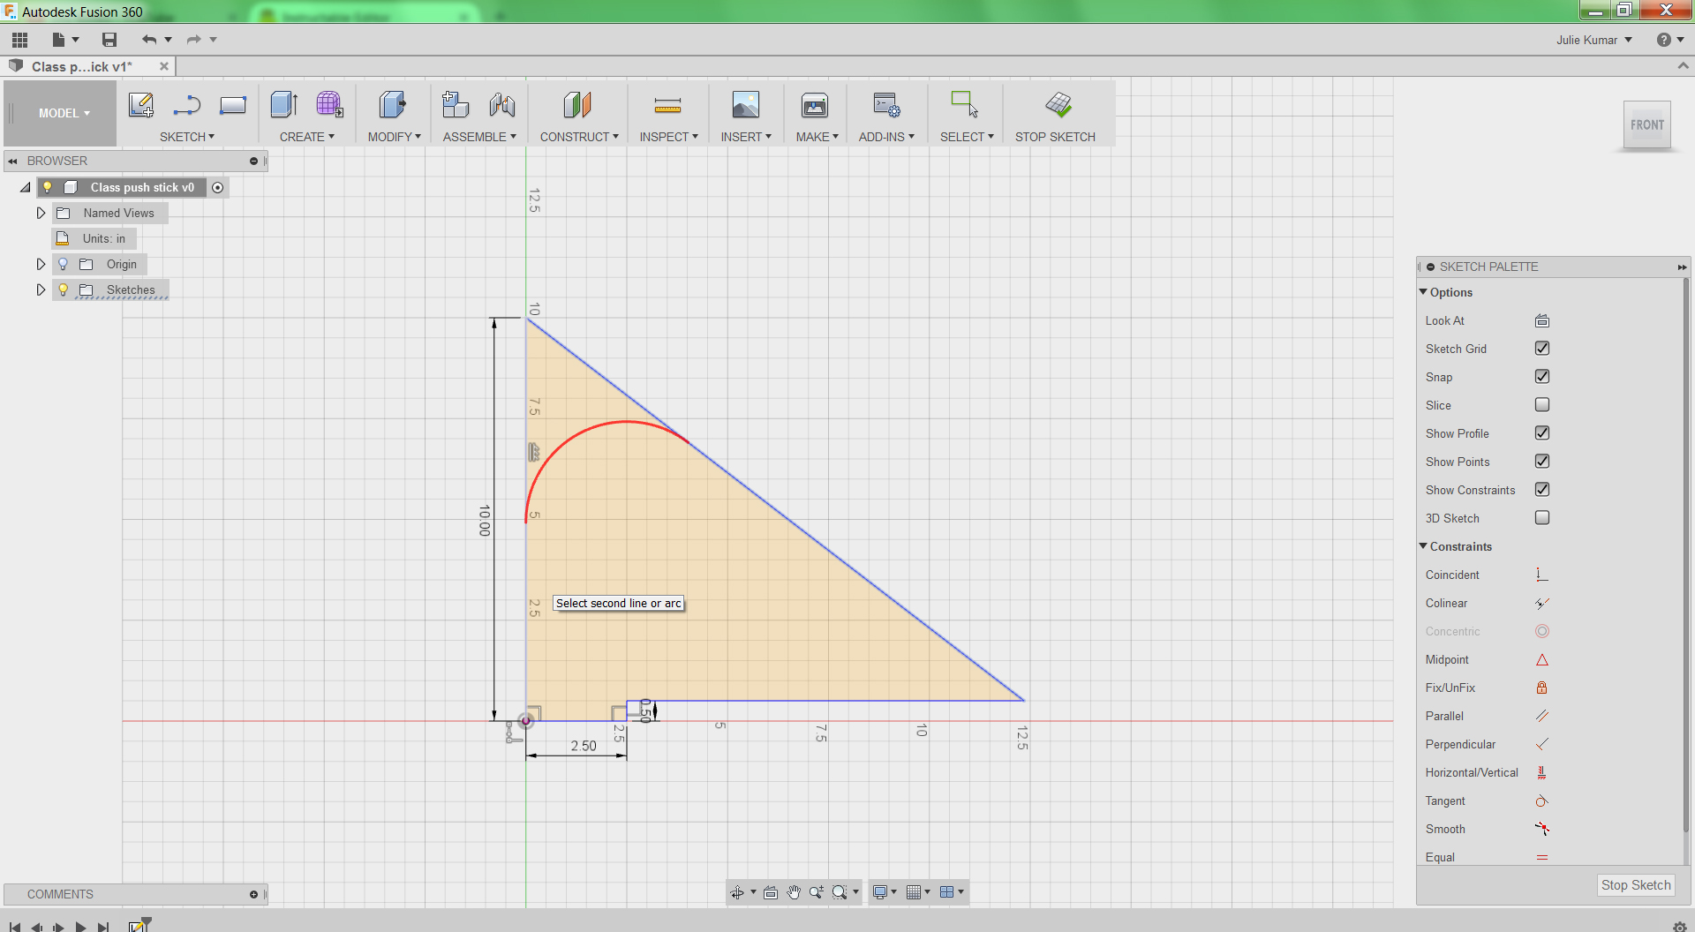Collapse the Constraints section in palette
1695x932 pixels.
[x=1423, y=546]
